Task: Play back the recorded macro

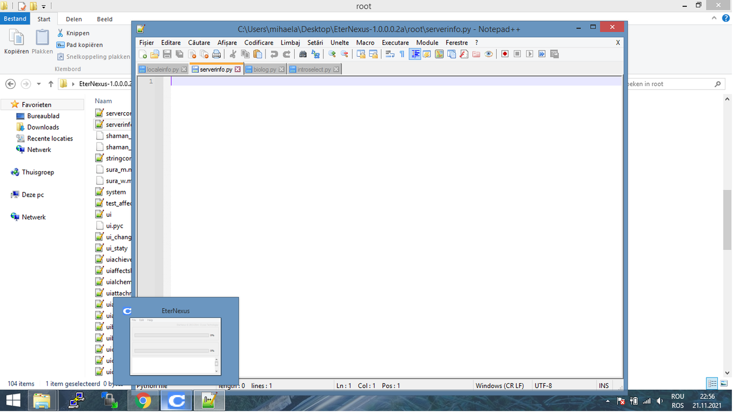Action: [529, 54]
